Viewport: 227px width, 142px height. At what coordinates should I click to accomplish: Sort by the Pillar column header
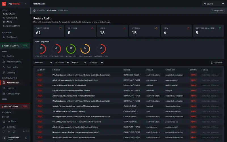(x=150, y=70)
